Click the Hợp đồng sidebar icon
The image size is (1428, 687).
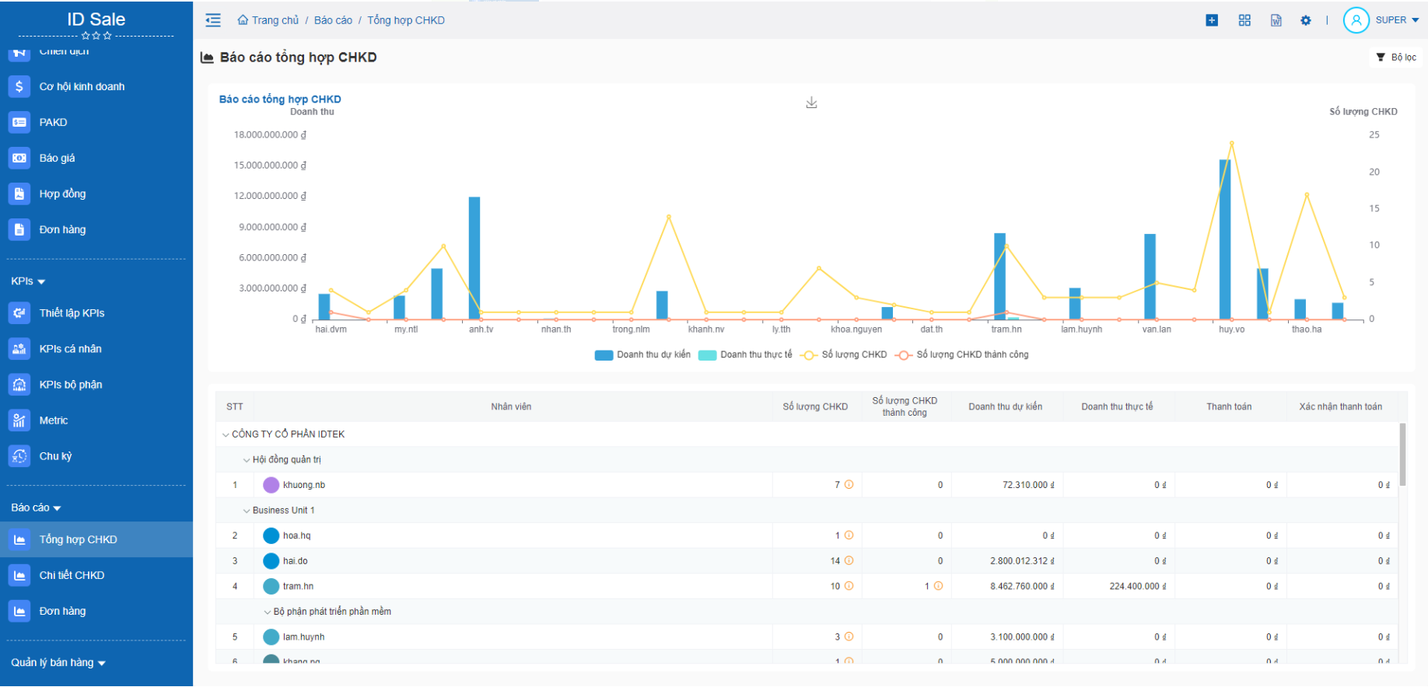click(19, 194)
